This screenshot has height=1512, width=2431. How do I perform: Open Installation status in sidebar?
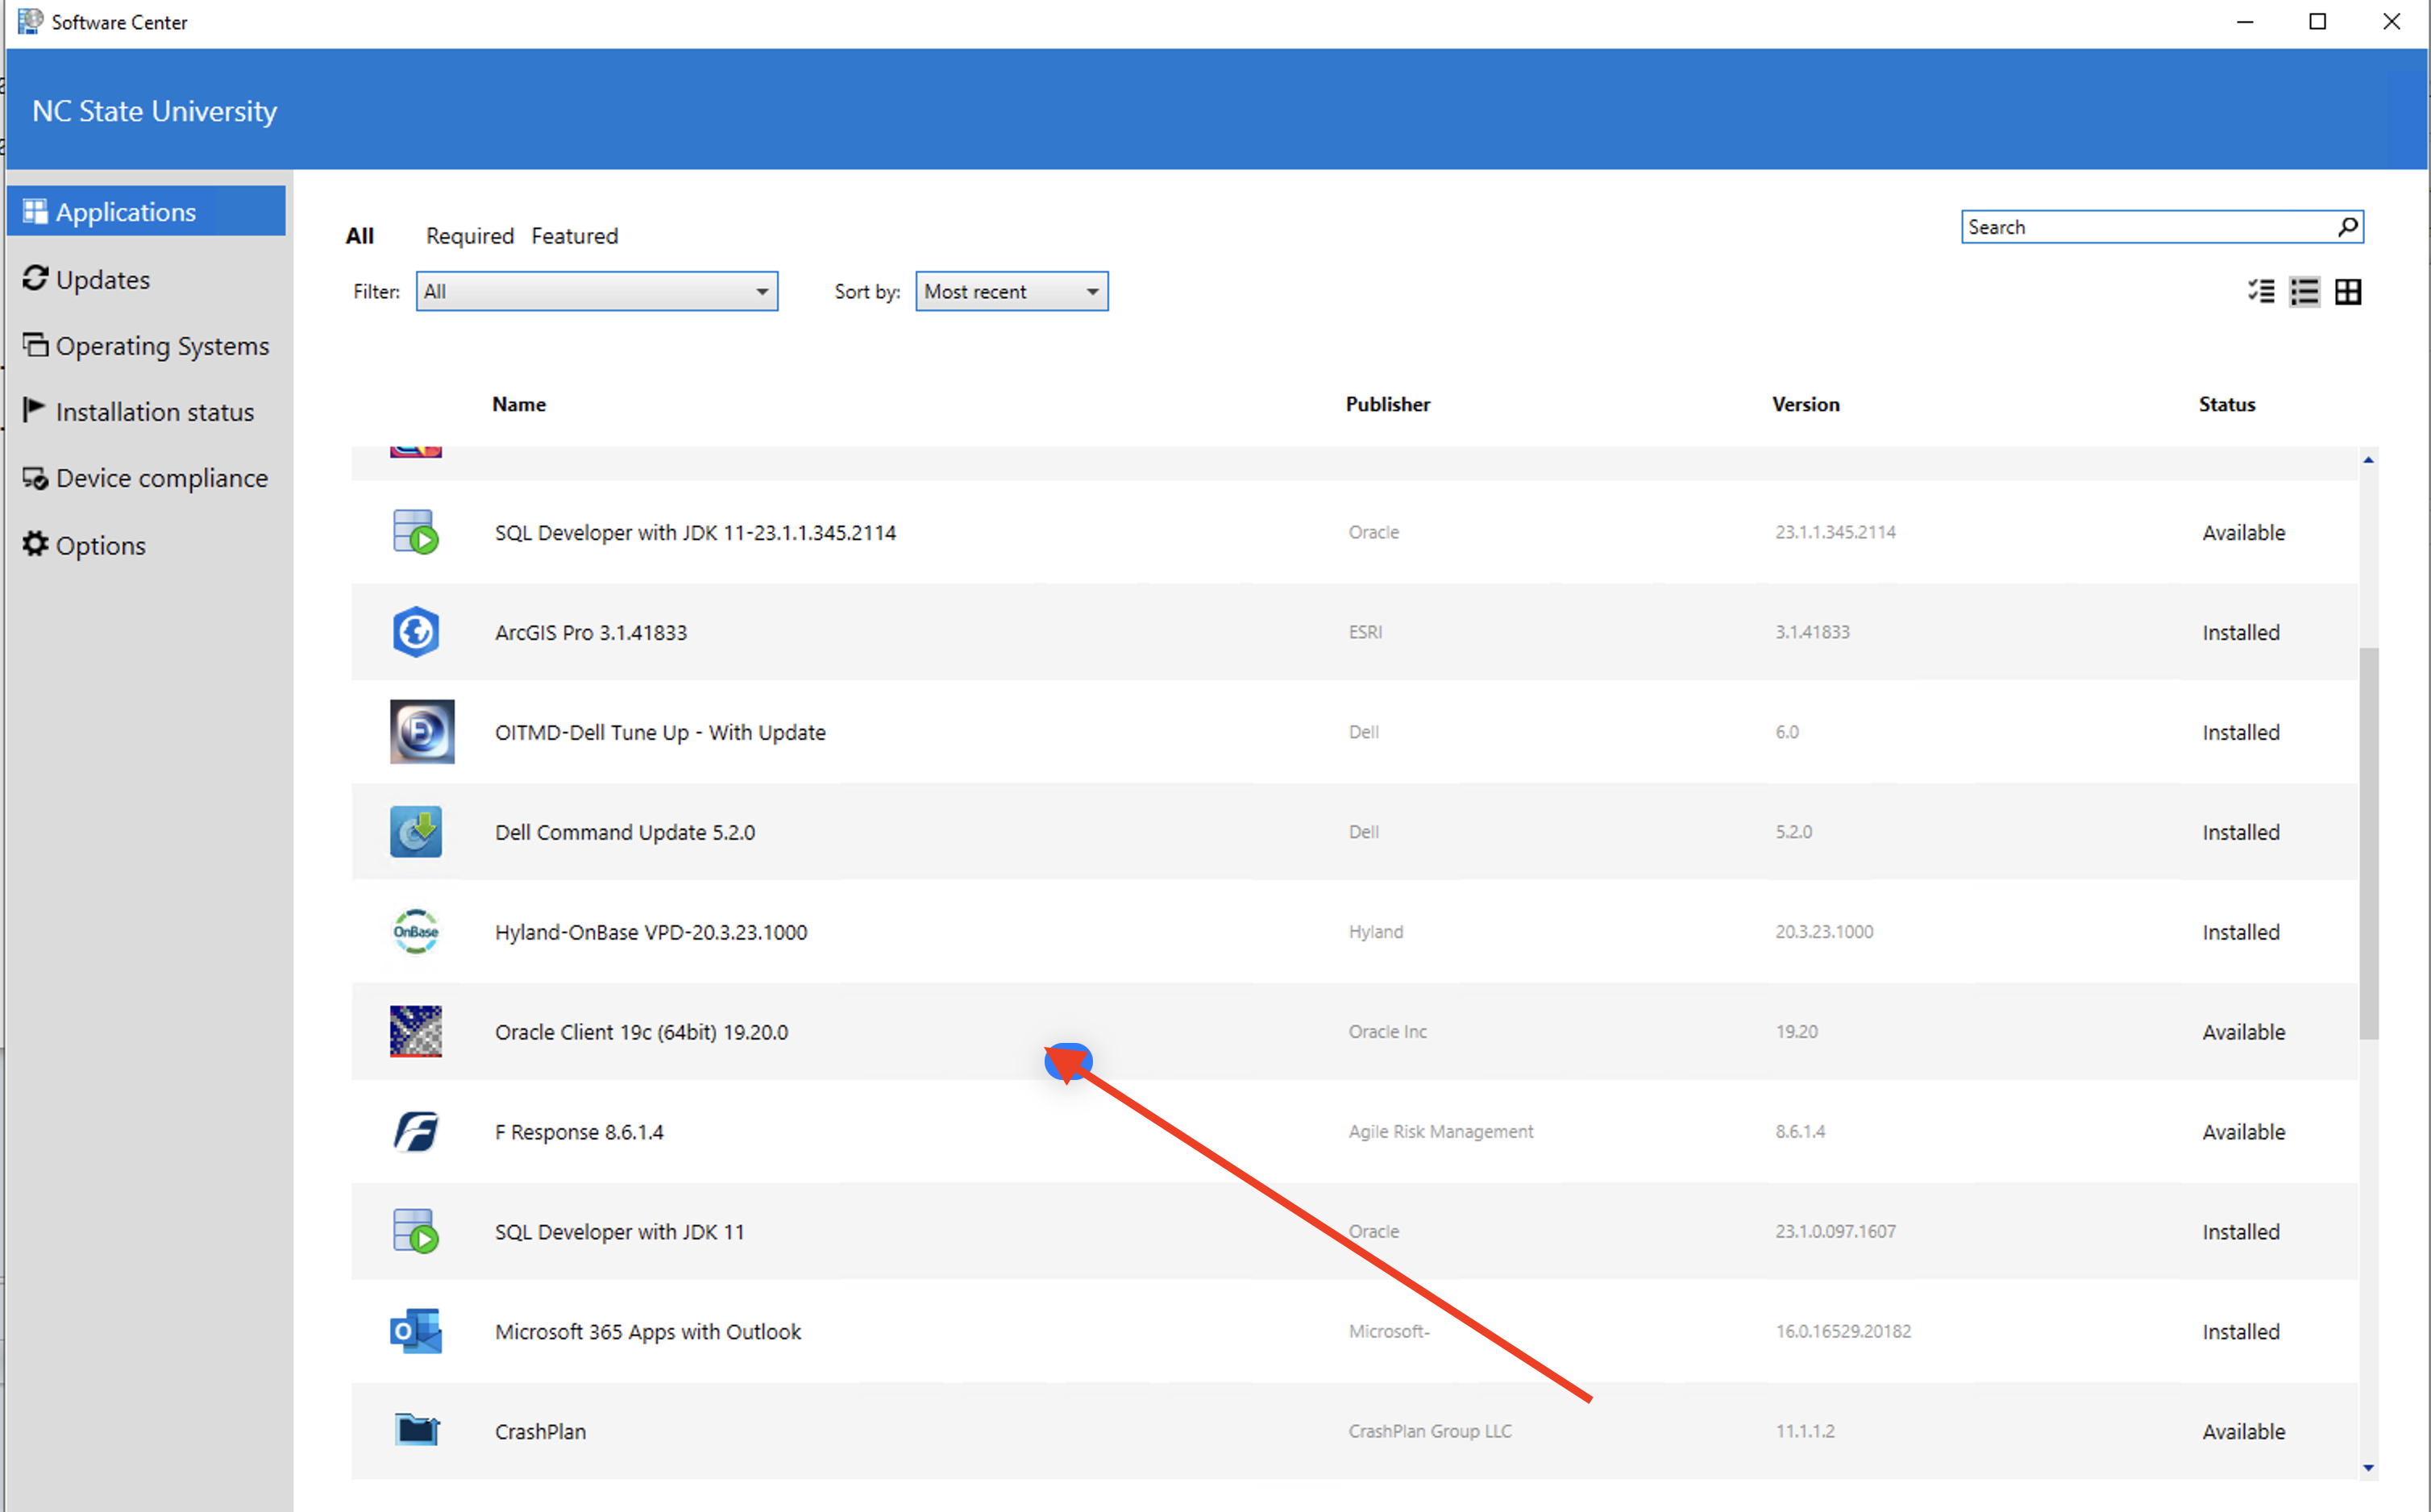point(154,412)
